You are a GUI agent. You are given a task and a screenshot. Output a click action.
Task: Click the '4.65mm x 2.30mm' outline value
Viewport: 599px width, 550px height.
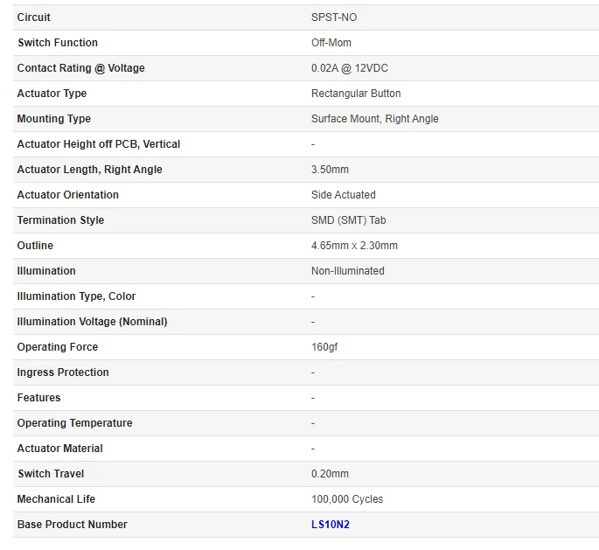click(354, 245)
